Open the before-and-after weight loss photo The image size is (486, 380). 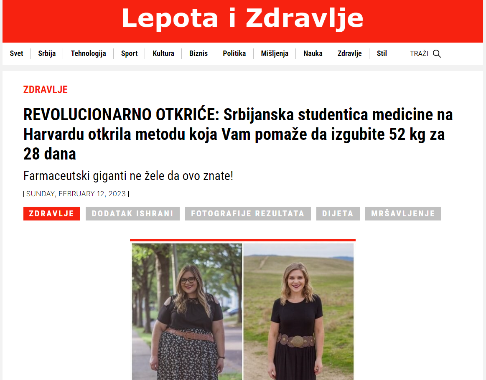point(243,311)
